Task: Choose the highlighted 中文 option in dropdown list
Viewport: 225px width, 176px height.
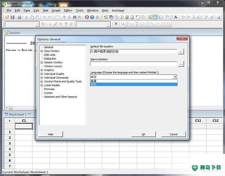Action: pyautogui.click(x=133, y=84)
